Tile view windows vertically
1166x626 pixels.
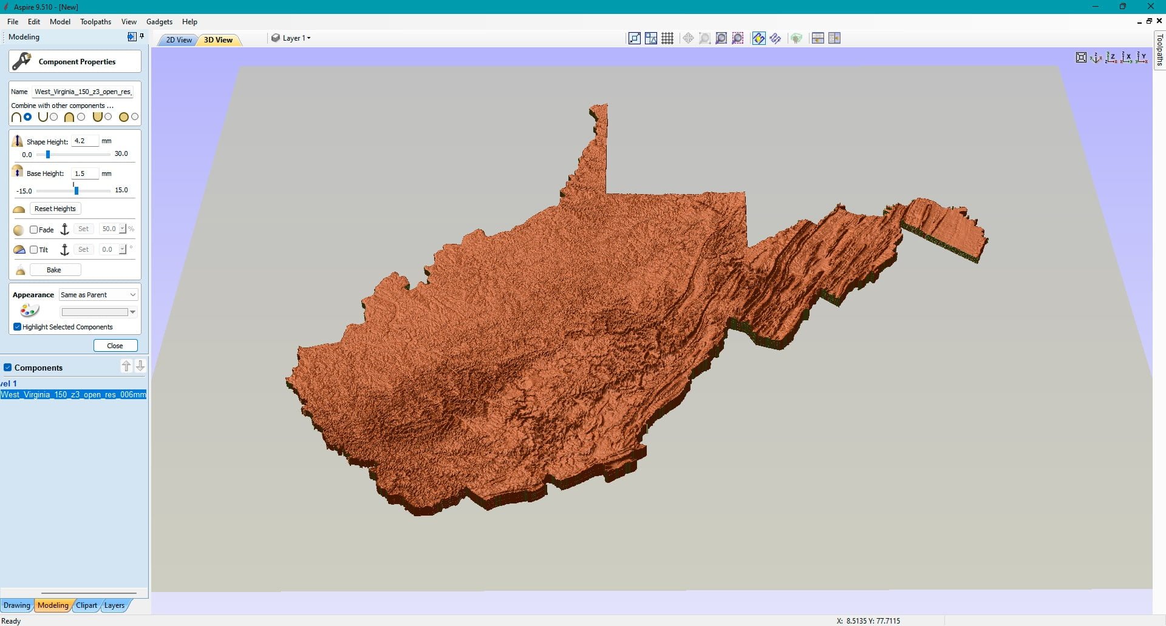(834, 38)
